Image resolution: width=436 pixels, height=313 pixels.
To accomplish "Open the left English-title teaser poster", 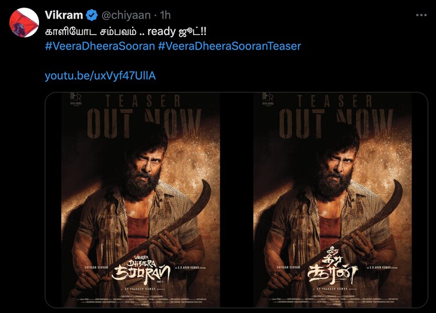I will tap(141, 200).
